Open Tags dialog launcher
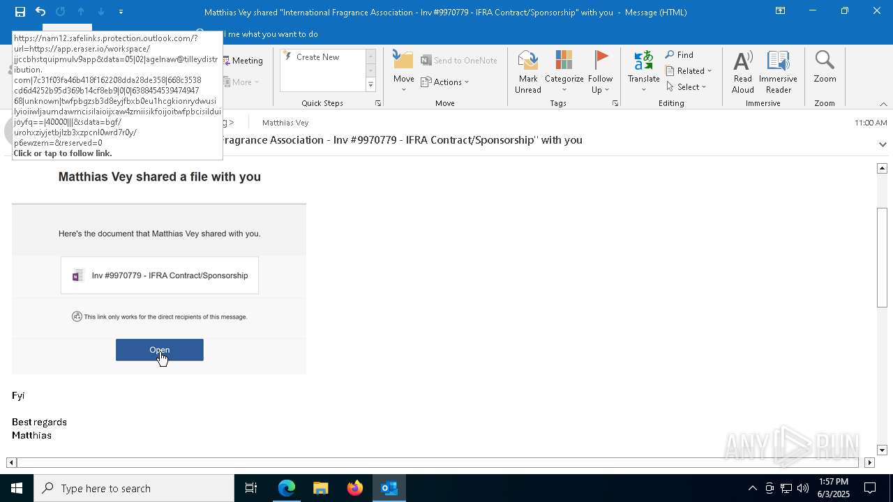 click(615, 103)
